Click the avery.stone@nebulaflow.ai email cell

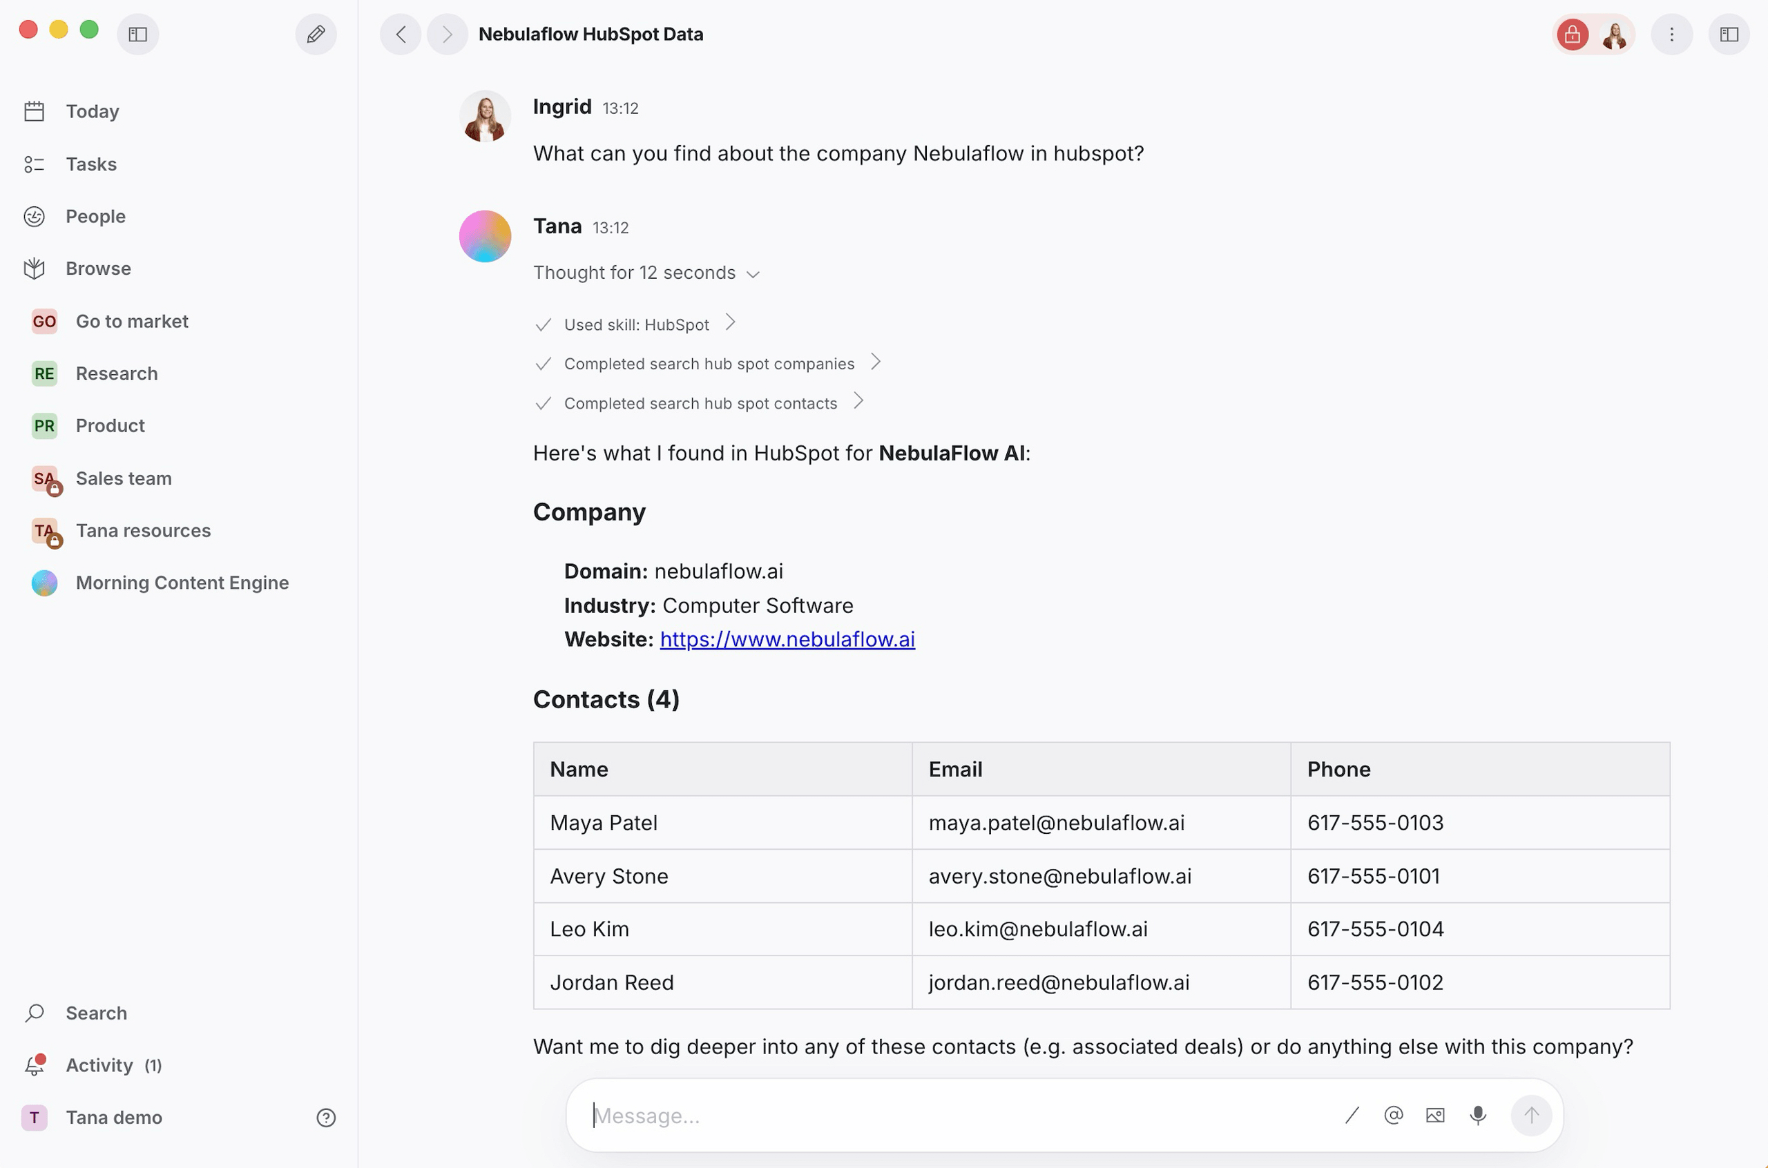pos(1101,876)
